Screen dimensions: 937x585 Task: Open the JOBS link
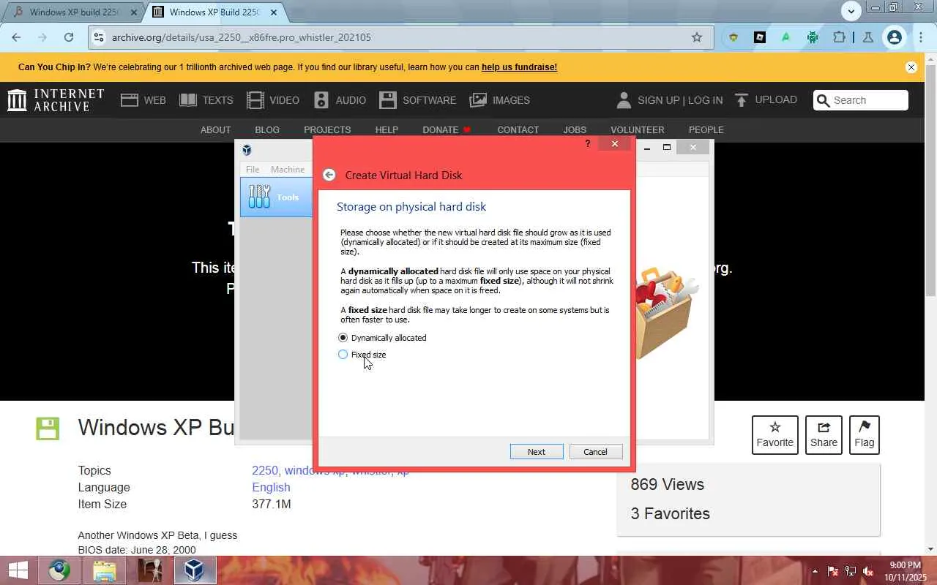[575, 129]
